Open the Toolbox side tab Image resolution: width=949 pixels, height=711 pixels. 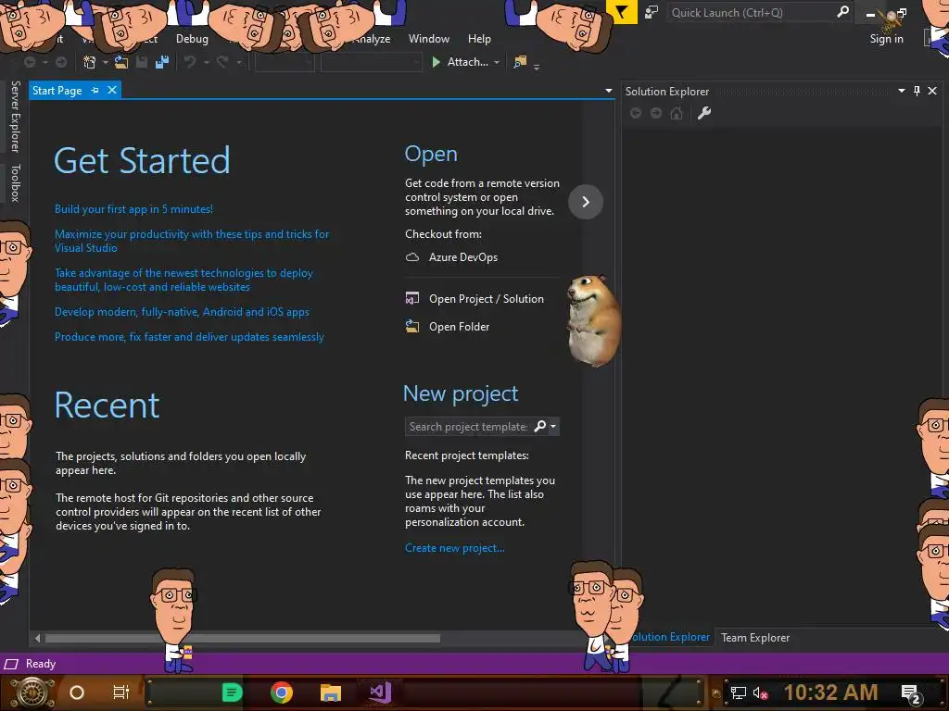[x=15, y=182]
